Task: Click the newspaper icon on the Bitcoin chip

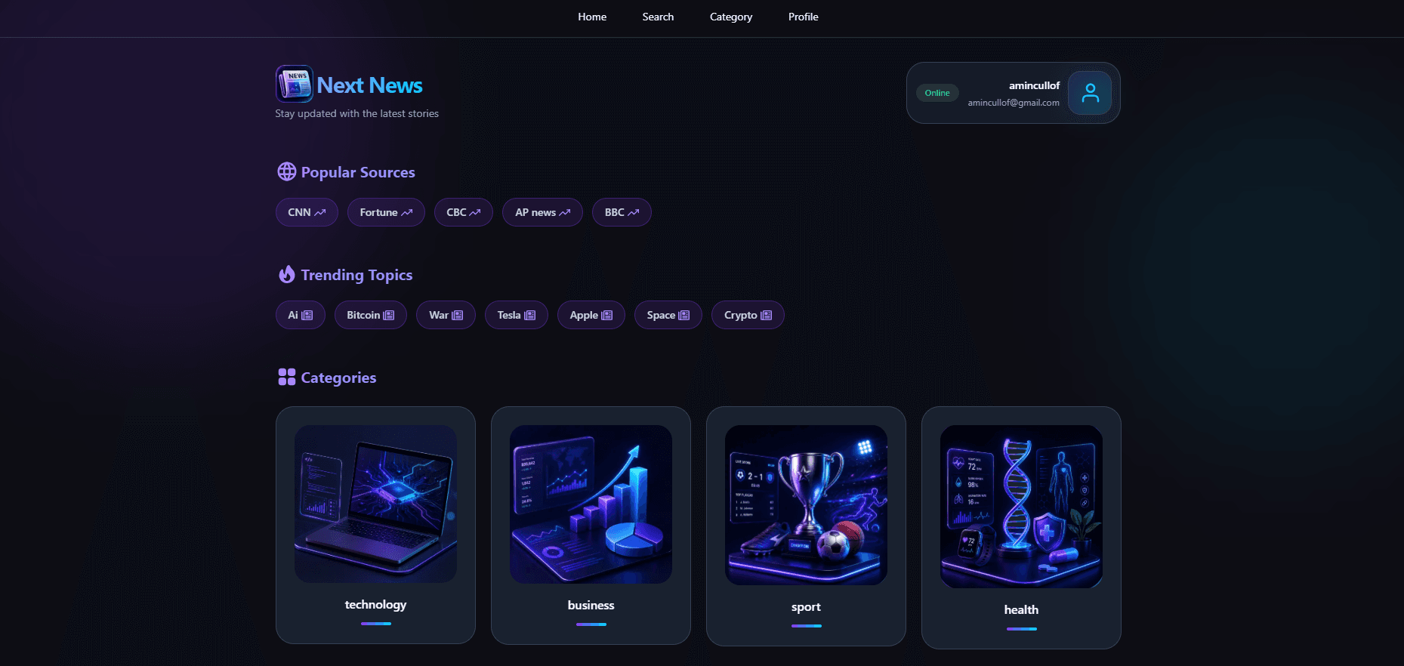Action: tap(389, 315)
